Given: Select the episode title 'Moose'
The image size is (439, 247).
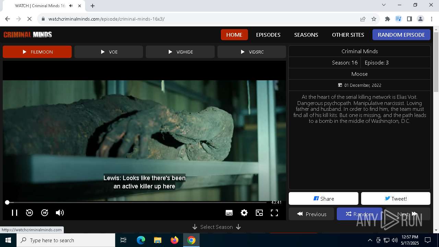Looking at the screenshot, I should coord(359,74).
